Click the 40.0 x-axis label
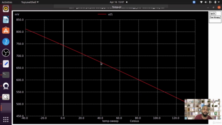This screenshot has height=125, width=222. 100,118
